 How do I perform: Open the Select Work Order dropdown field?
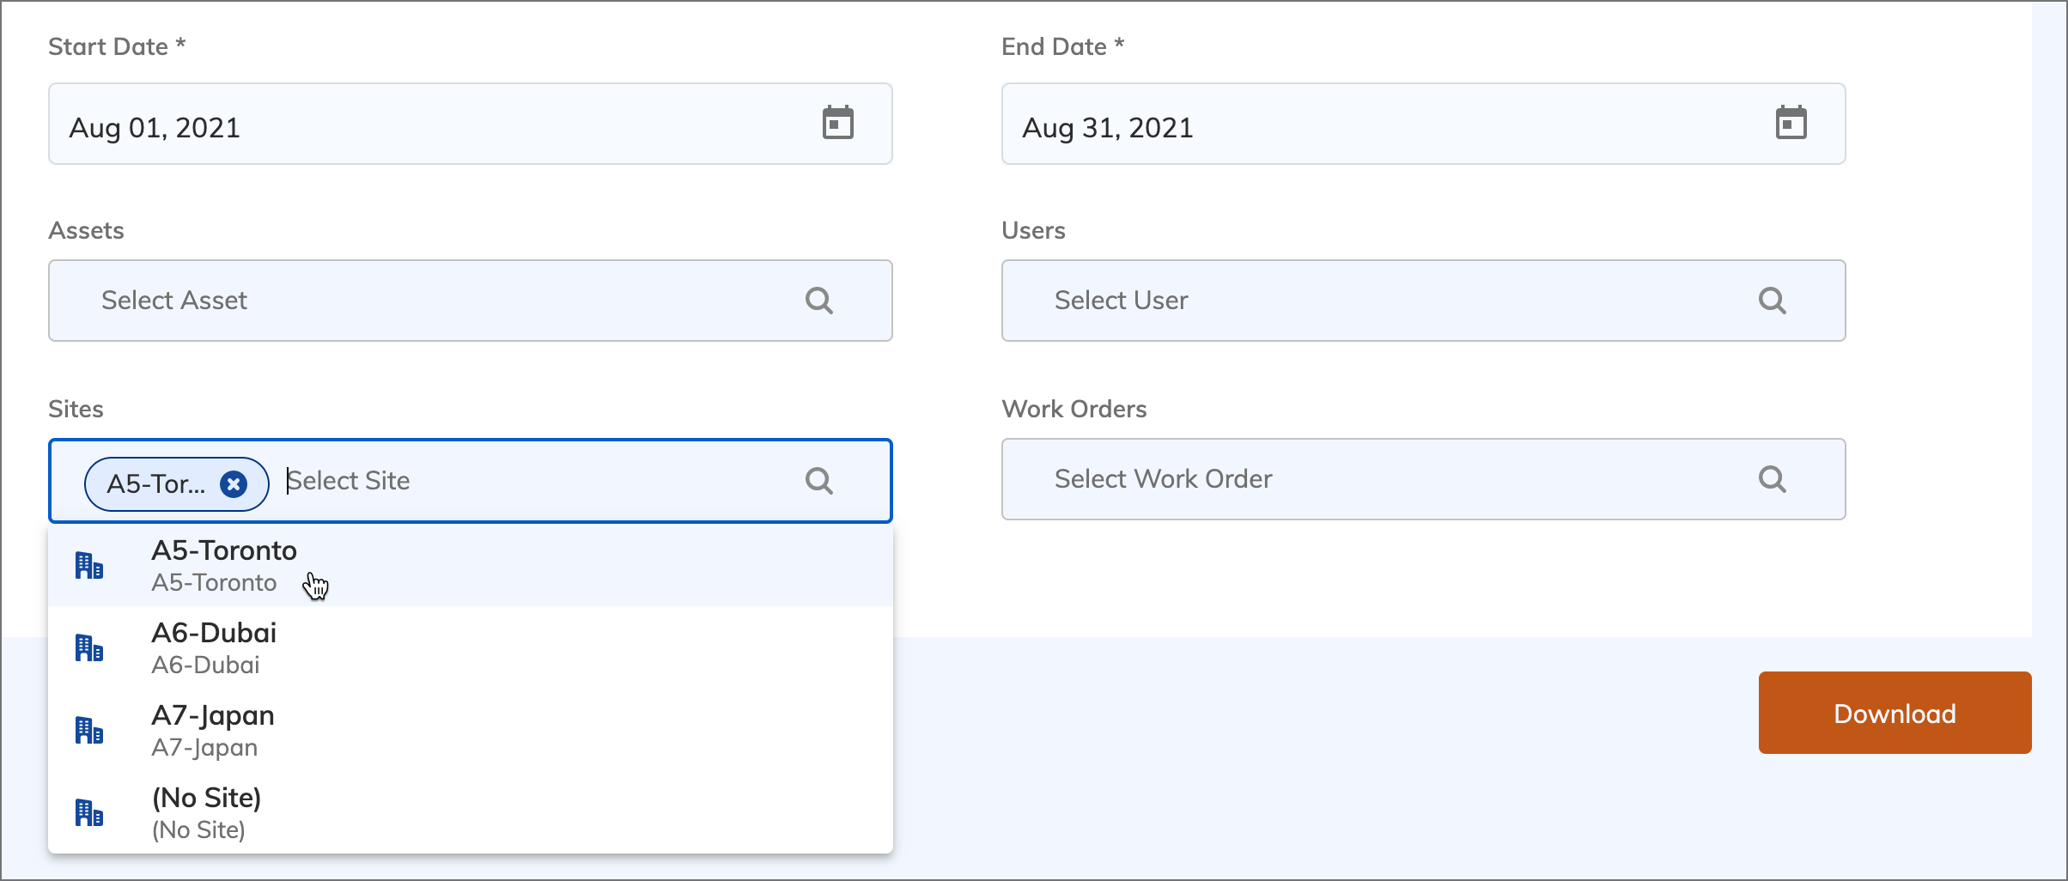coord(1423,479)
